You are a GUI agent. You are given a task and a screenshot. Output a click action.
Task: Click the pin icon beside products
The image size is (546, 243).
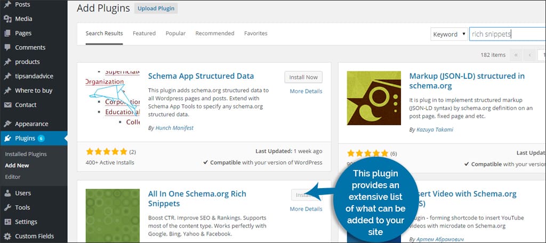click(x=7, y=62)
